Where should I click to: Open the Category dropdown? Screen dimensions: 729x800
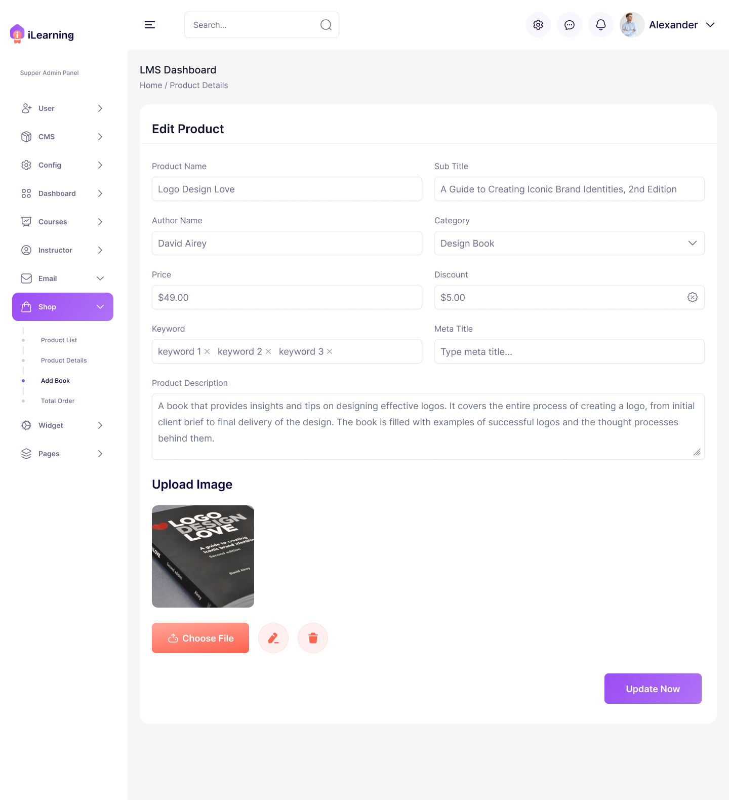coord(569,244)
